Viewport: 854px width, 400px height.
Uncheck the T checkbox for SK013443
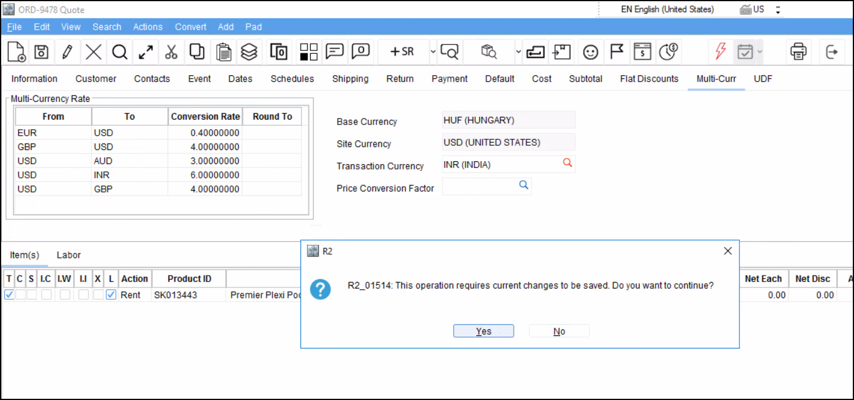click(x=9, y=295)
